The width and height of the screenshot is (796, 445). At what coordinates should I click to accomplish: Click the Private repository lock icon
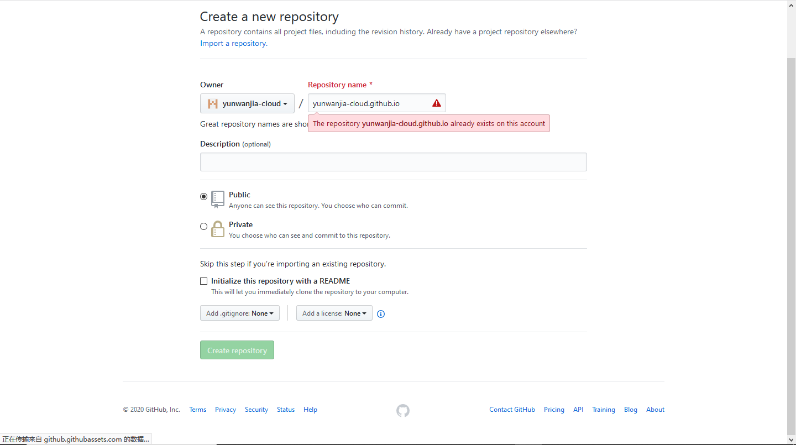[218, 229]
